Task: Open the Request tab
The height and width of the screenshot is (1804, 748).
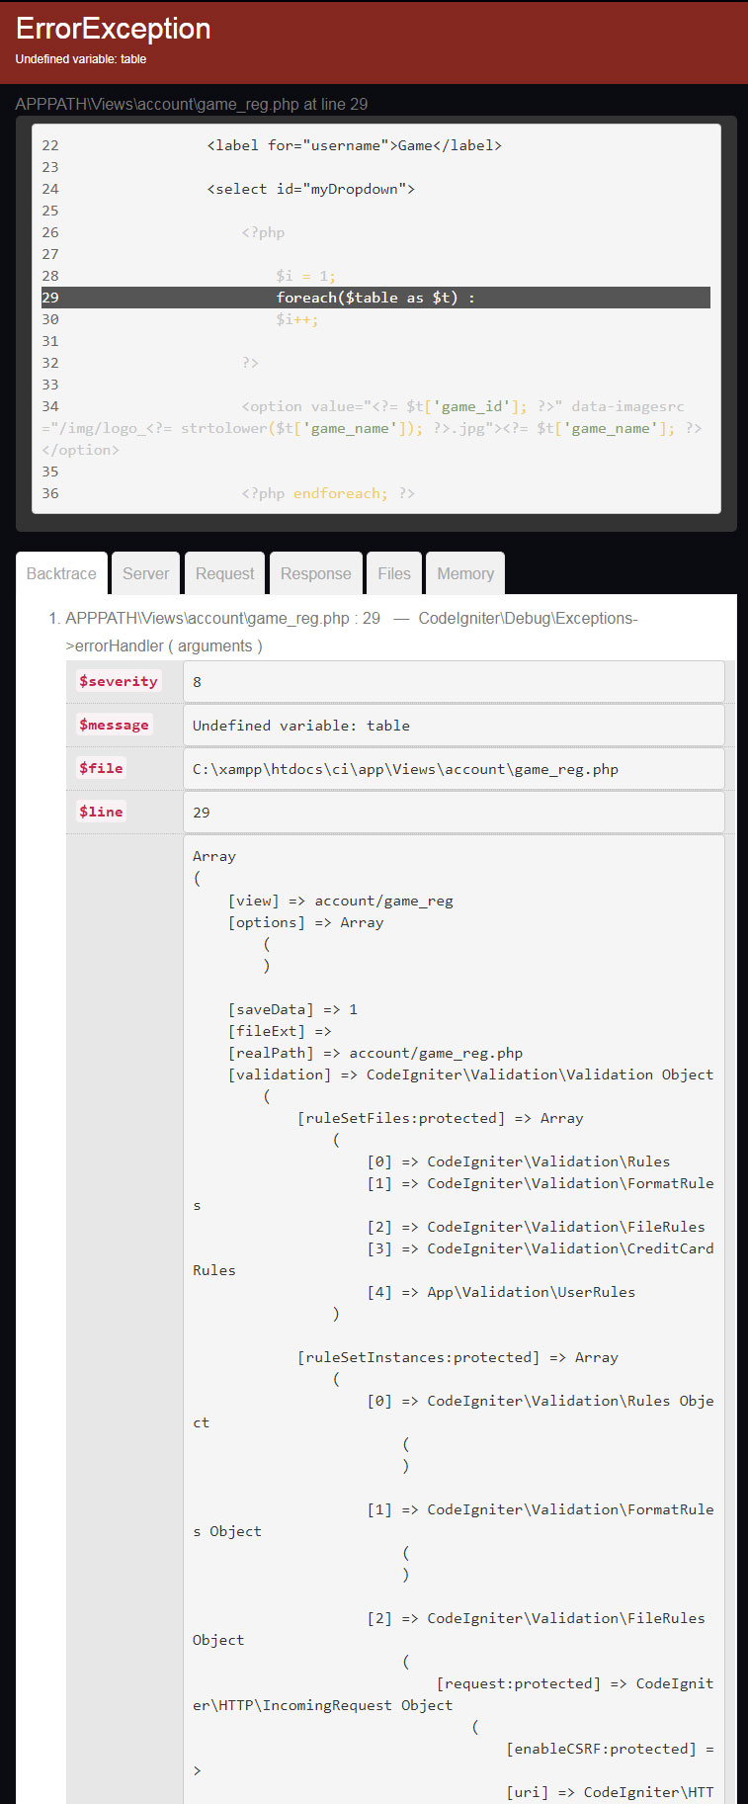Action: point(224,573)
